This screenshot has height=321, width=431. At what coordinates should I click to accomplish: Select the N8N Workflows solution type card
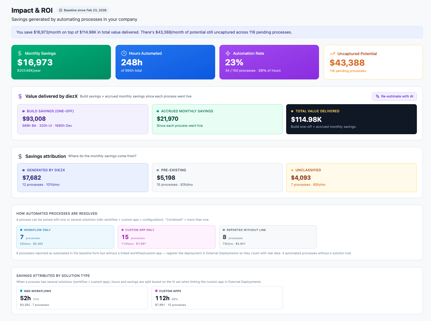pos(82,298)
